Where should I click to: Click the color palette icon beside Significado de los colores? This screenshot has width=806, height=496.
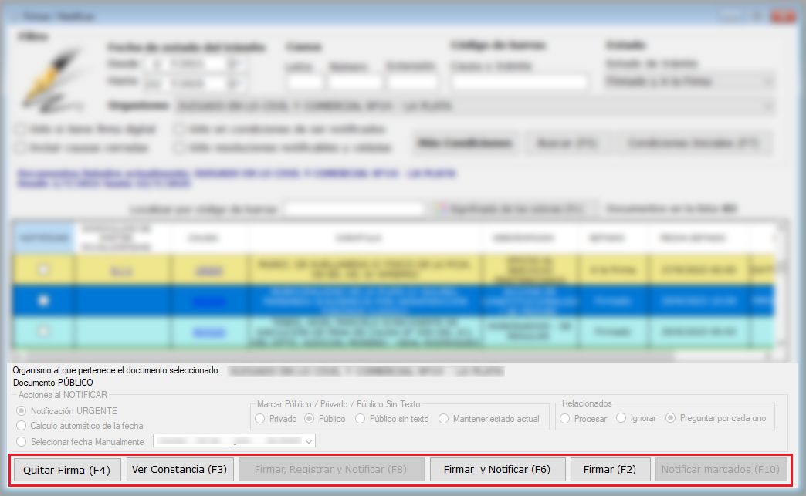441,209
